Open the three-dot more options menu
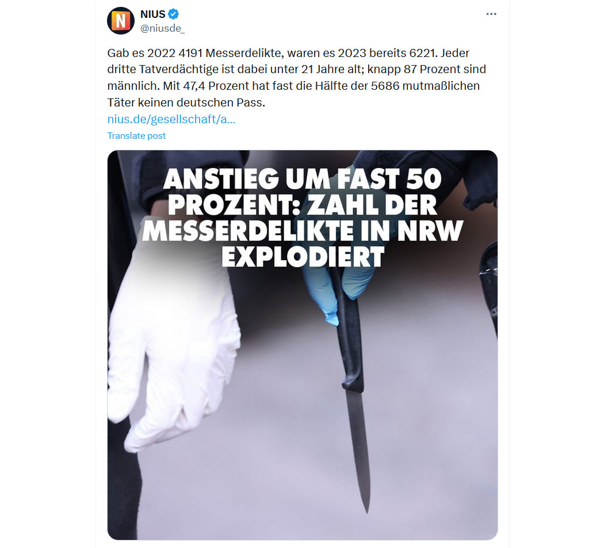604x548 pixels. (491, 14)
